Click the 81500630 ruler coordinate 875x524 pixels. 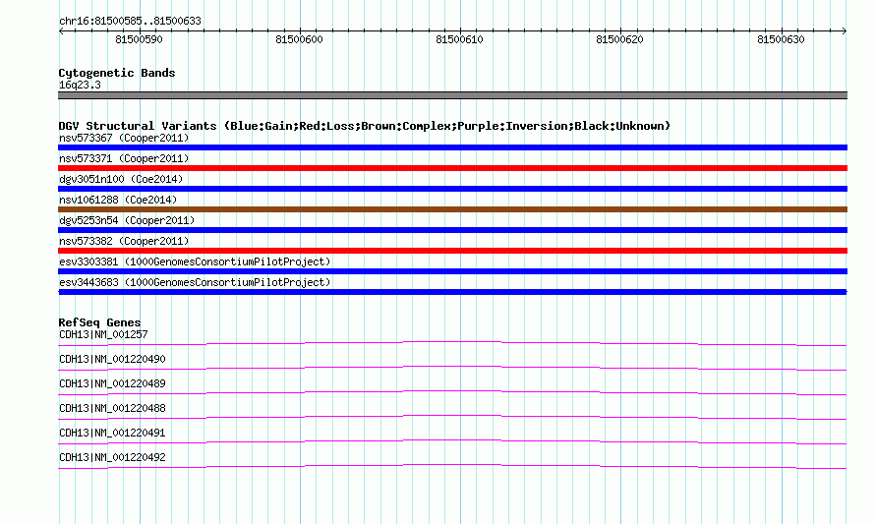tap(781, 39)
